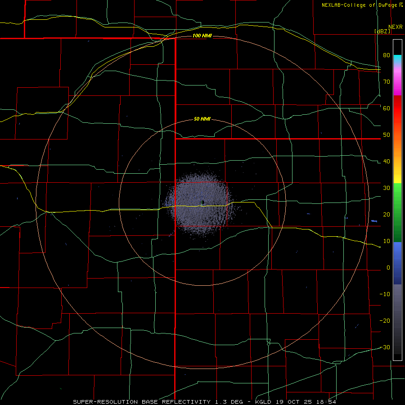Click the -30 dBZ scale value
This screenshot has height=405, width=405.
385,347
